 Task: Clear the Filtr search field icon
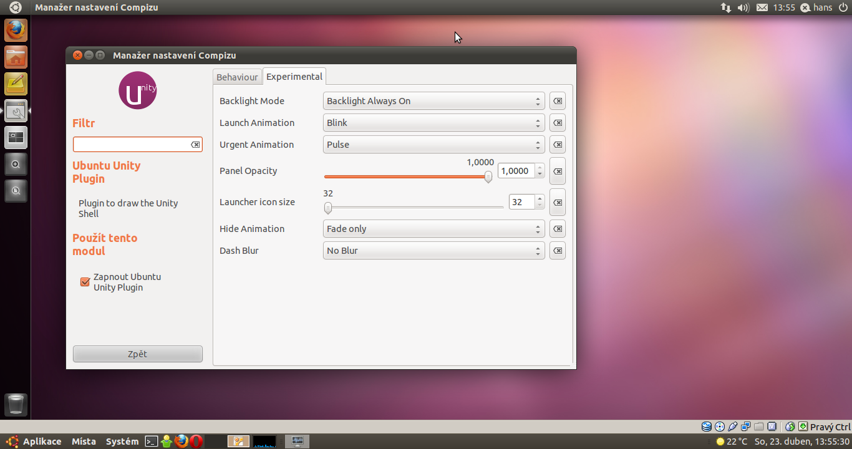[195, 145]
